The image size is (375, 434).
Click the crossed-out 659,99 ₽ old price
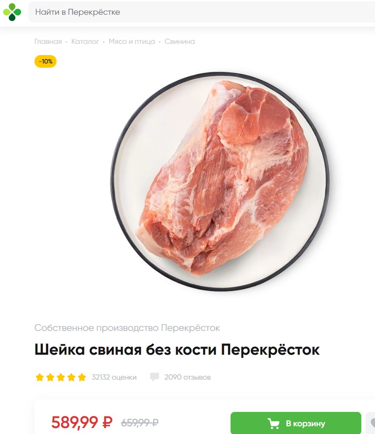coord(140,423)
